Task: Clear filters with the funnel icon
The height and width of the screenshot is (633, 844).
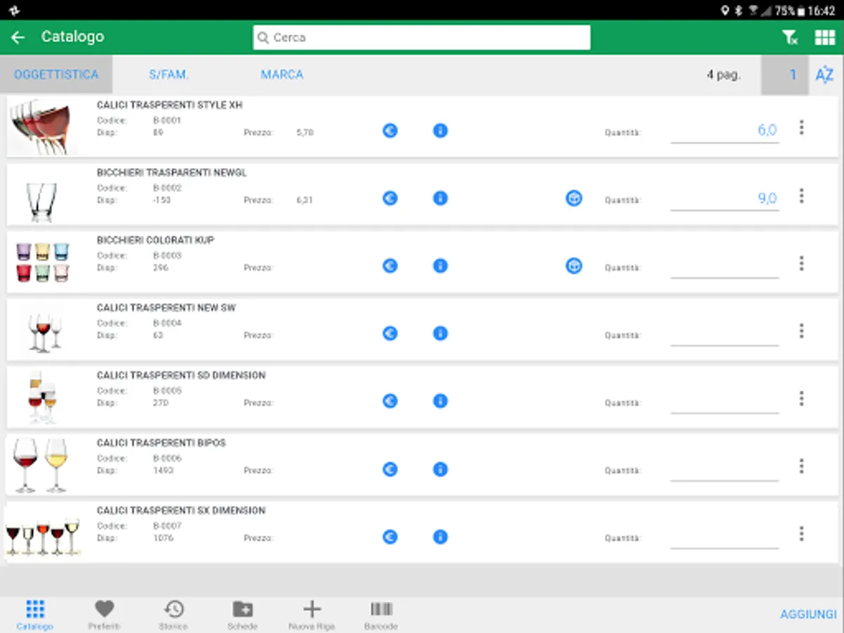Action: 791,38
